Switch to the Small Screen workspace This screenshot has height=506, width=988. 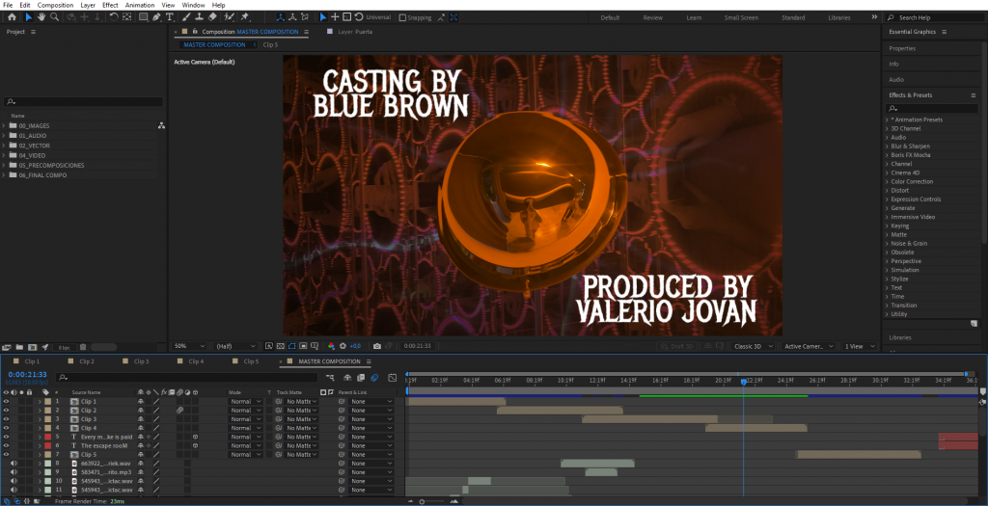coord(741,17)
